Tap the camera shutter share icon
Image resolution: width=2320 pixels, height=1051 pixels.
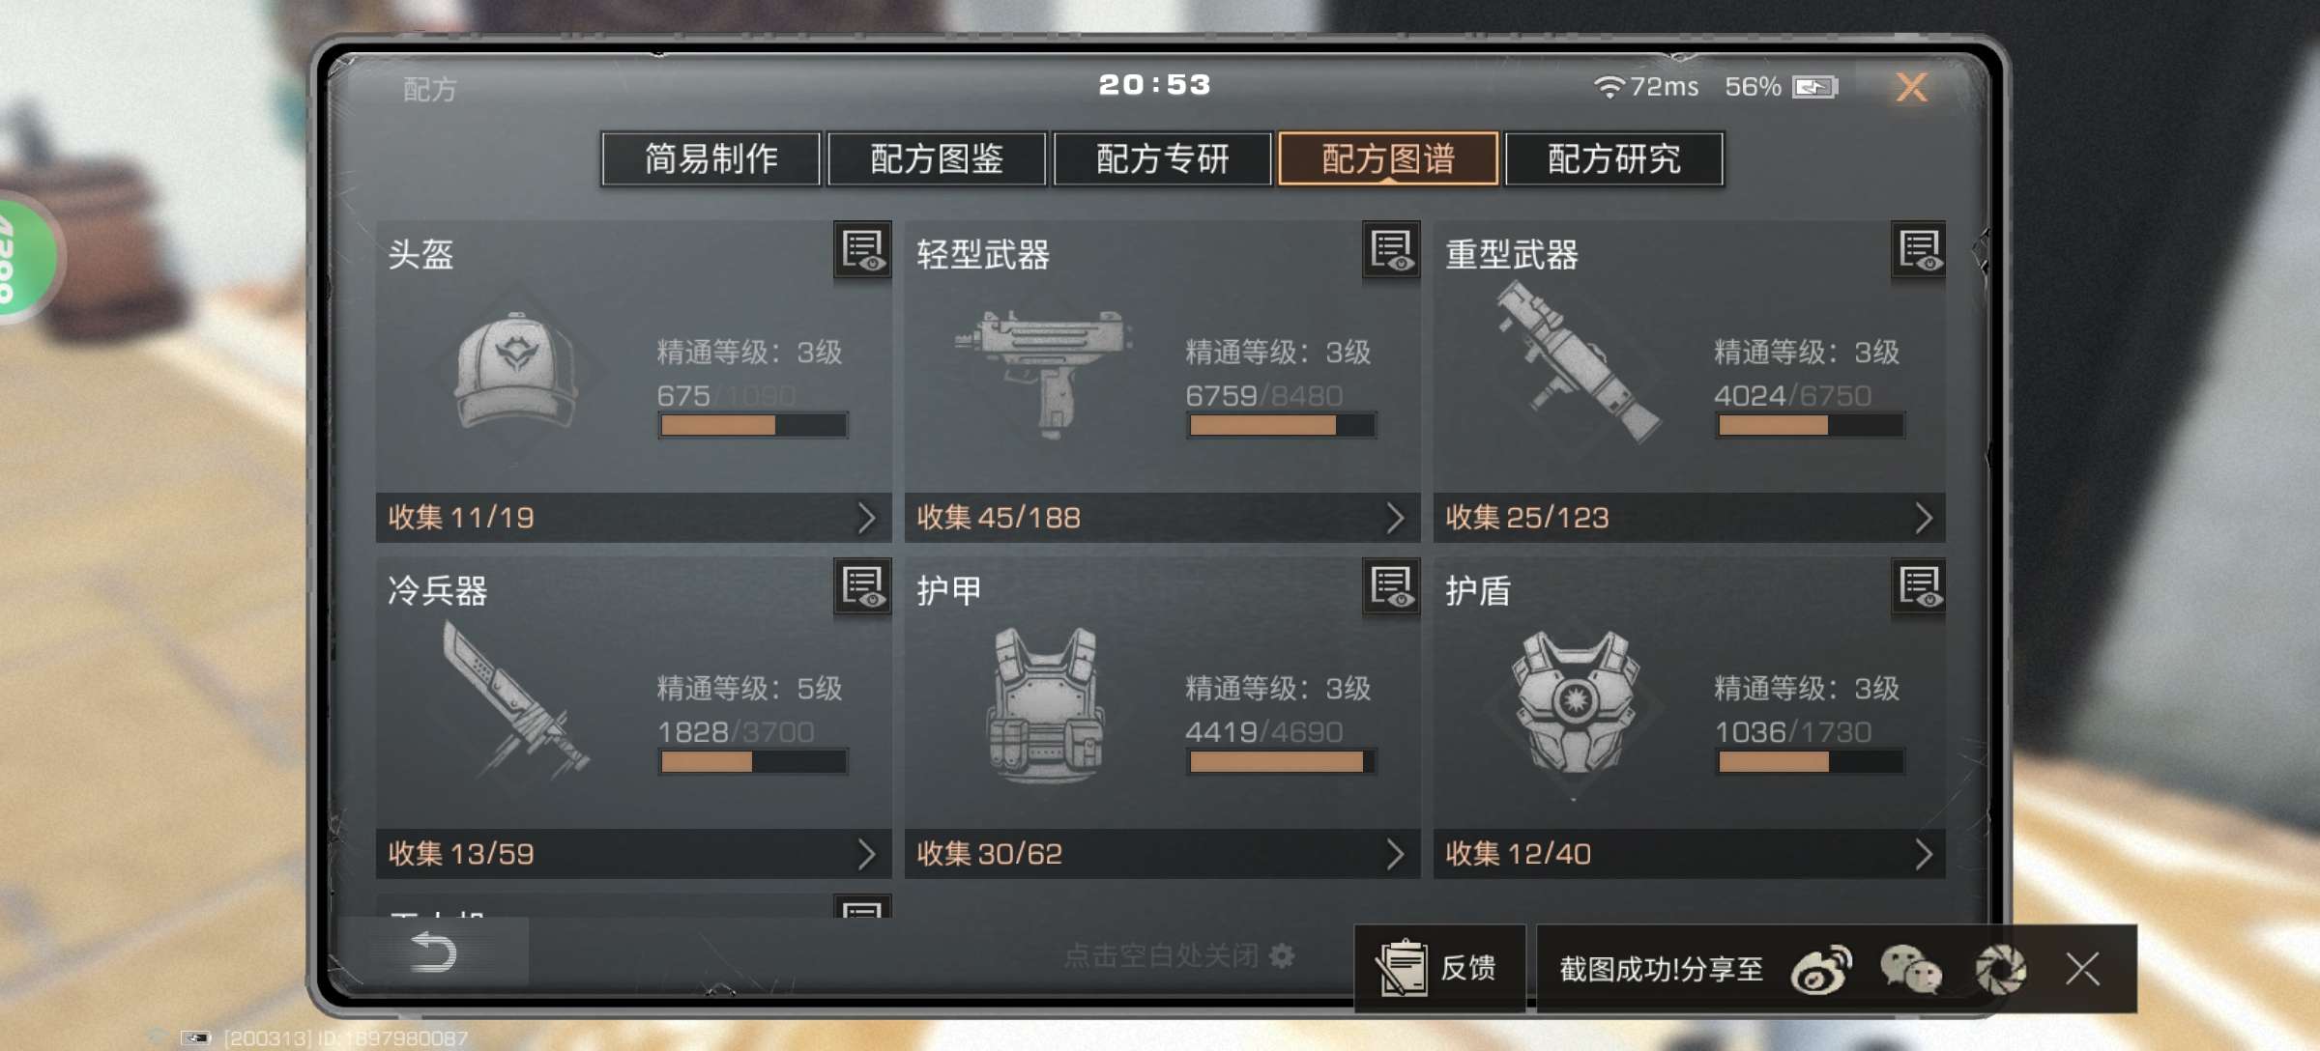click(x=1999, y=969)
